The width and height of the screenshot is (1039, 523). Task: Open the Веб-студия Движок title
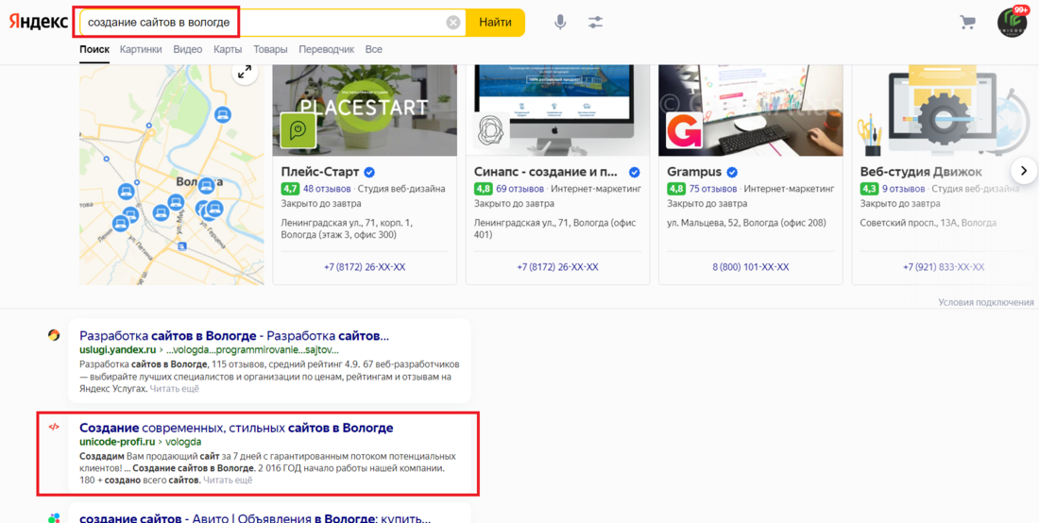921,172
